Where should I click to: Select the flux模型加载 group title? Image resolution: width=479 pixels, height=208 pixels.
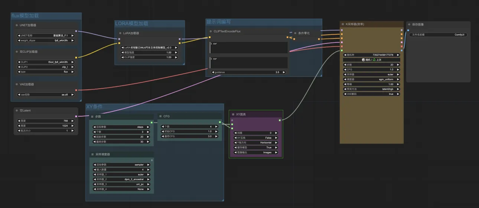pos(25,16)
